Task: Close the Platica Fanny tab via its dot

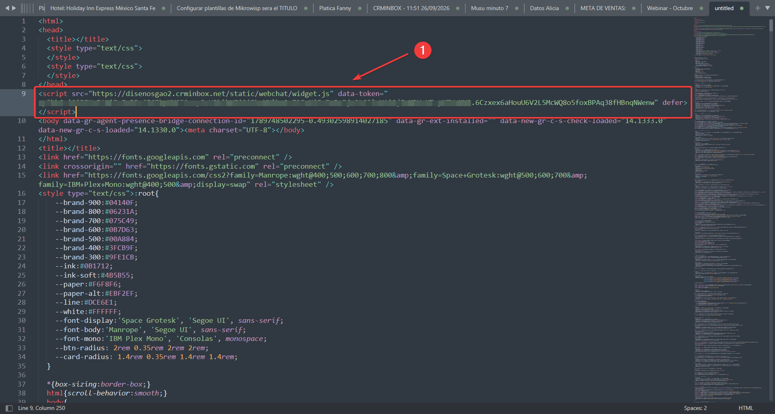Action: (360, 8)
